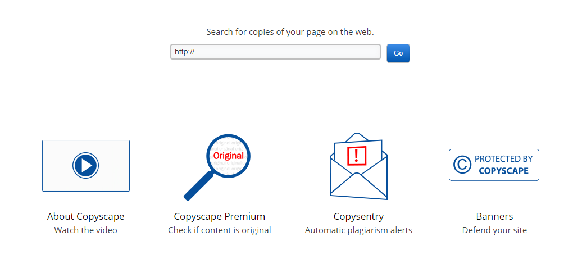
Task: Click the video thumbnail frame border
Action: (x=43, y=166)
